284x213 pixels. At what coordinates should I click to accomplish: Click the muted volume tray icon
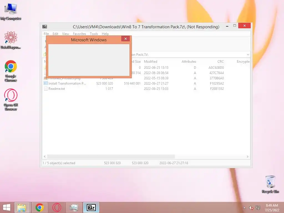tap(251, 208)
